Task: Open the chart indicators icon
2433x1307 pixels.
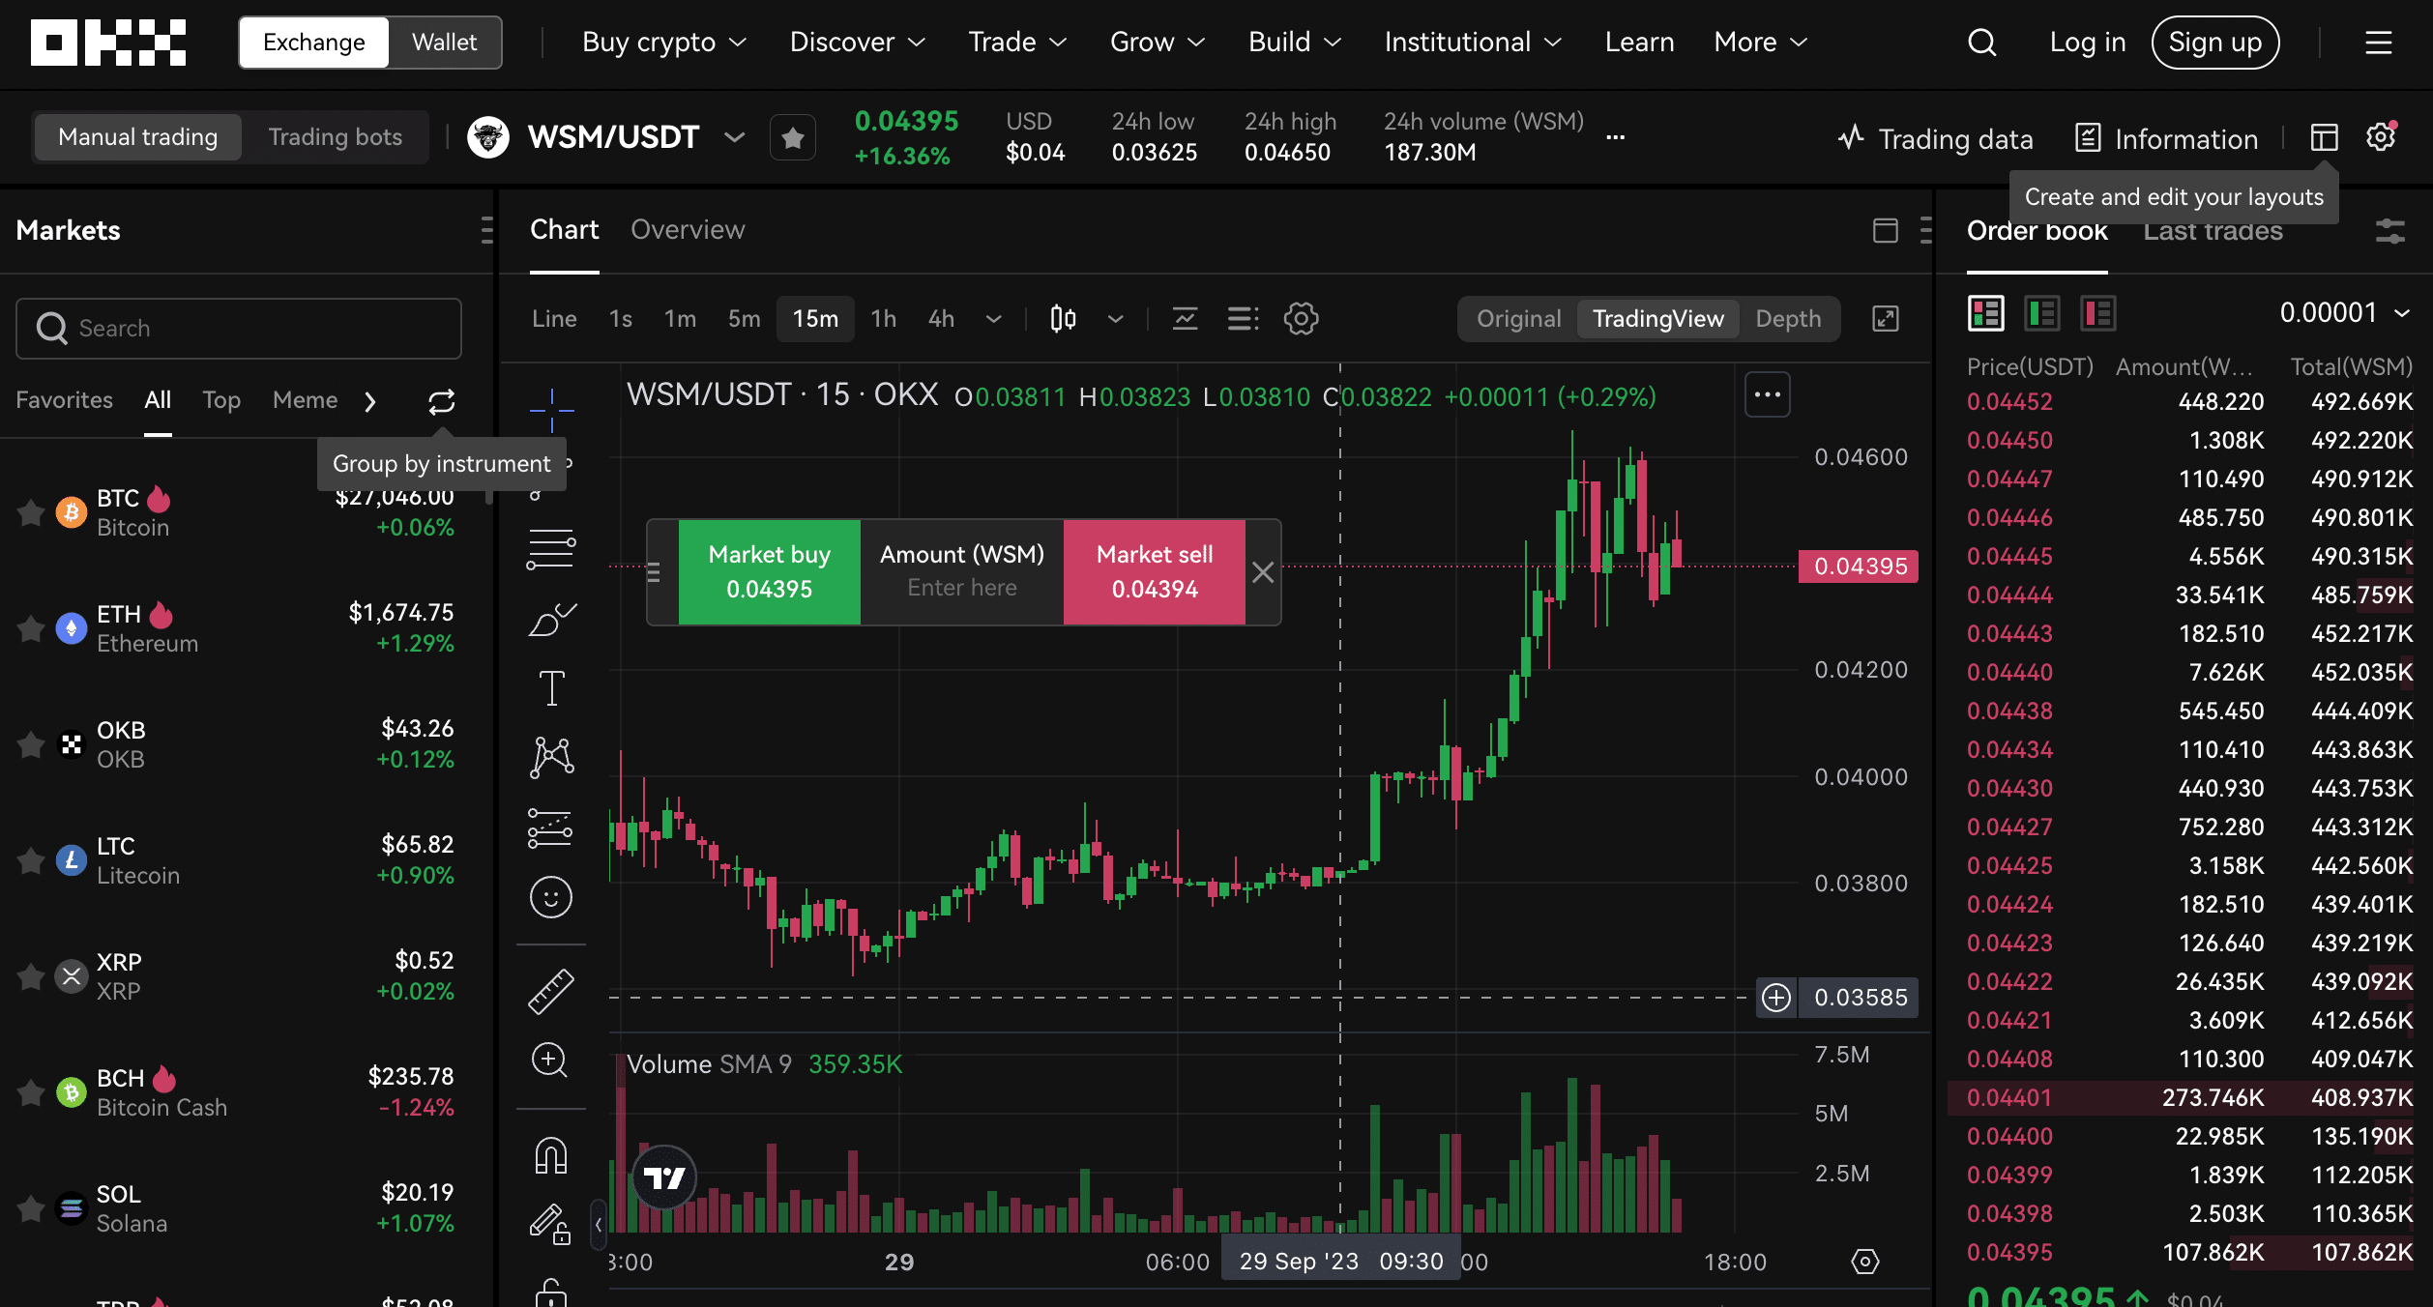Action: coord(1185,319)
